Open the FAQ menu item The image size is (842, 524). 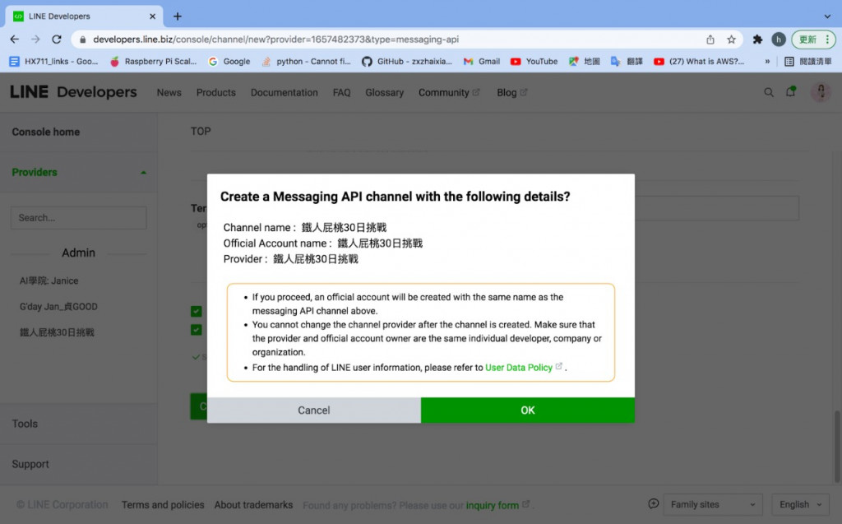click(341, 92)
